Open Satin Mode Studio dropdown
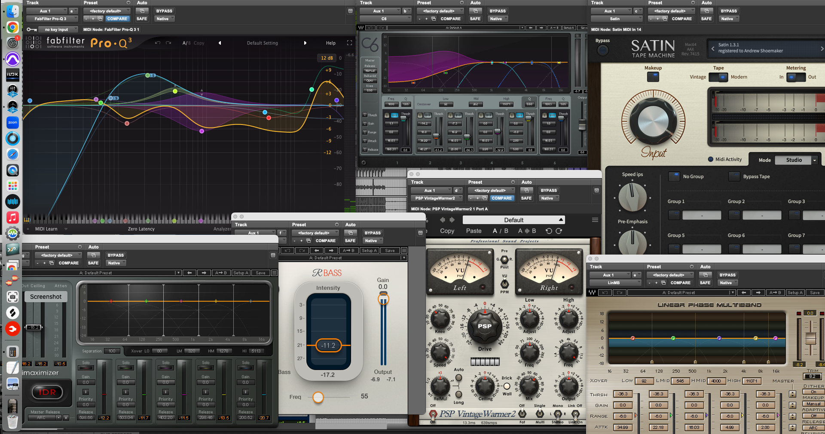The width and height of the screenshot is (825, 434). point(797,160)
